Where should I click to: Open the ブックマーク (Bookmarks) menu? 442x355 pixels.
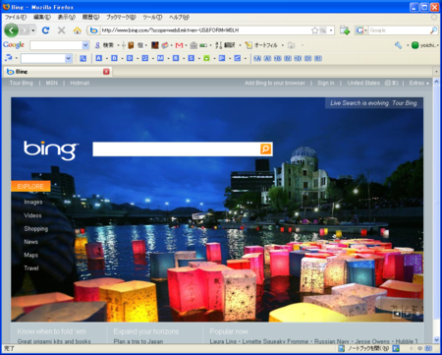point(121,17)
